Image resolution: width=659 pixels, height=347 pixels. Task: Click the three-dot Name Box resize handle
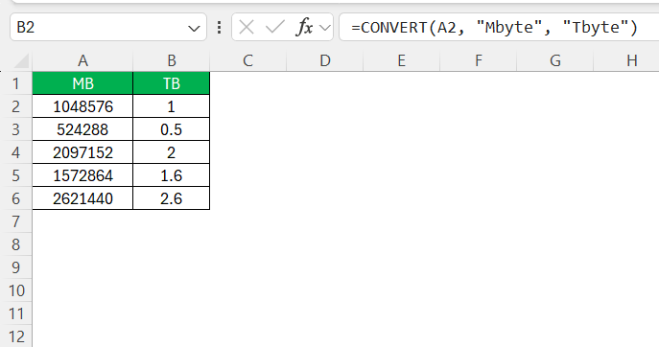220,28
